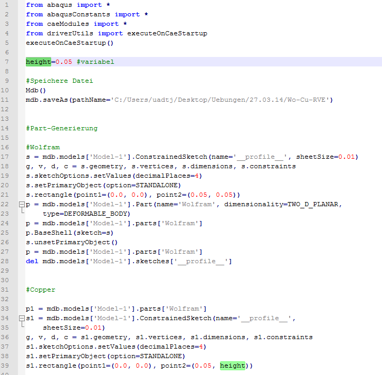
Task: Click 'sheetSize=0.01' on line 17
Action: [325, 157]
